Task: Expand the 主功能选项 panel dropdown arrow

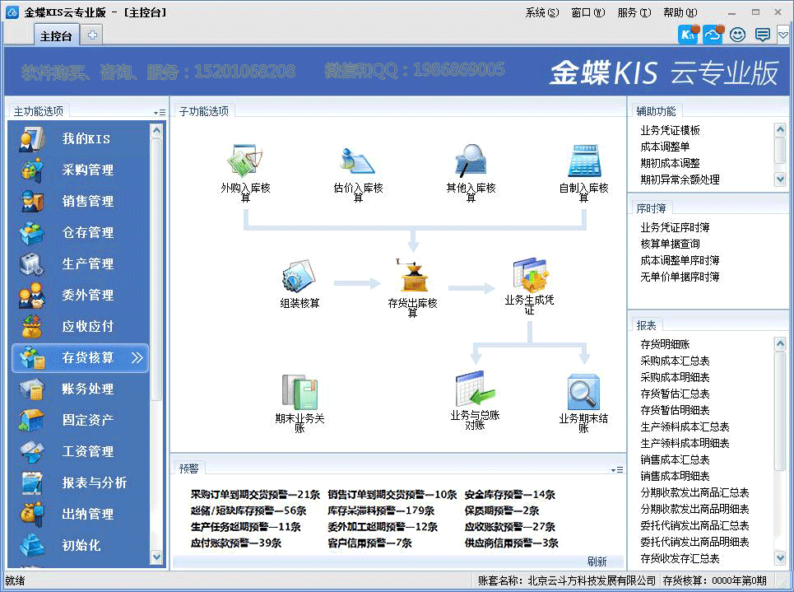Action: point(159,112)
